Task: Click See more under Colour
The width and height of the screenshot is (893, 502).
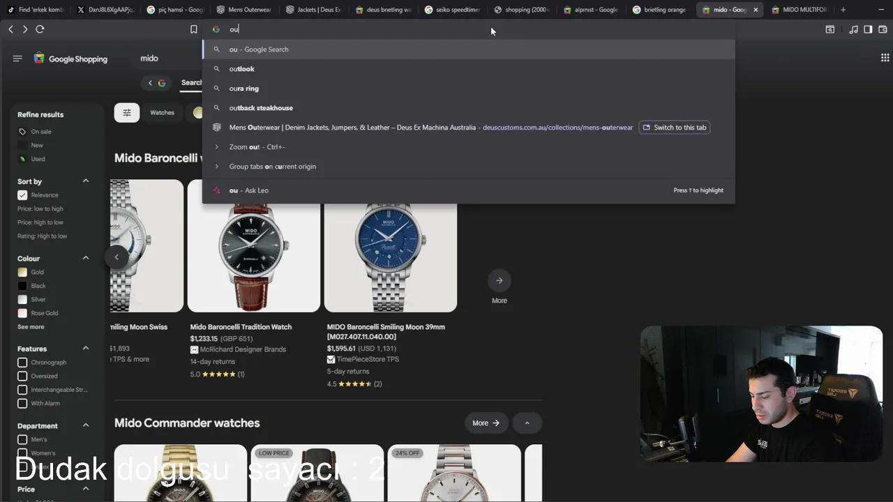Action: click(x=31, y=327)
